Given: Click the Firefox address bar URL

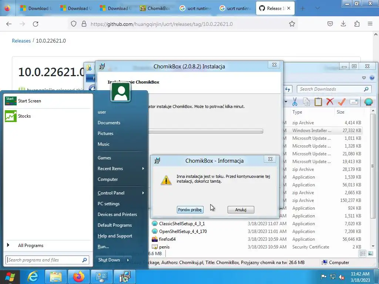Looking at the screenshot, I should pos(161,24).
